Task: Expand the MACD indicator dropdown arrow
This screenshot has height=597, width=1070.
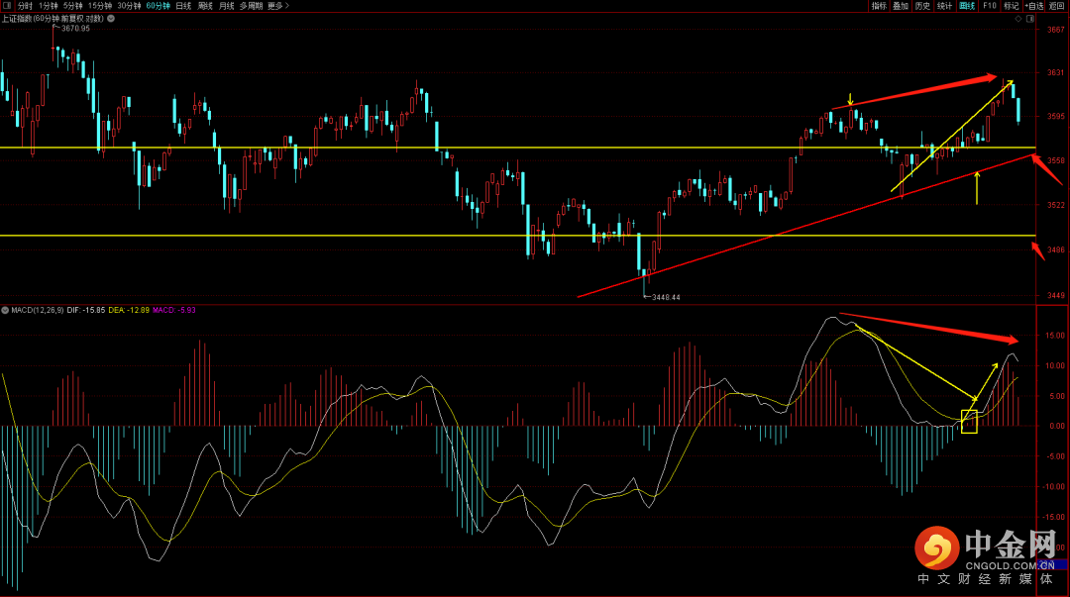Action: [5, 311]
